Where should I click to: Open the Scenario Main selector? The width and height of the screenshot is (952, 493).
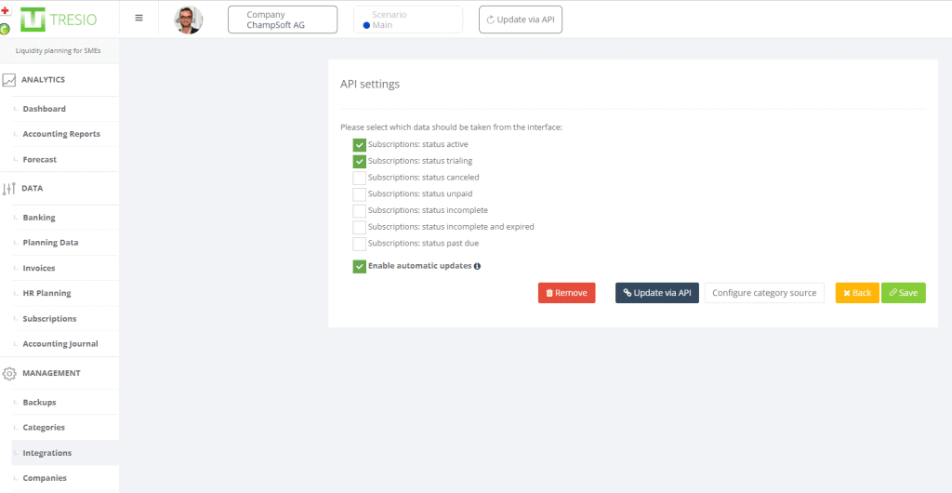point(408,20)
